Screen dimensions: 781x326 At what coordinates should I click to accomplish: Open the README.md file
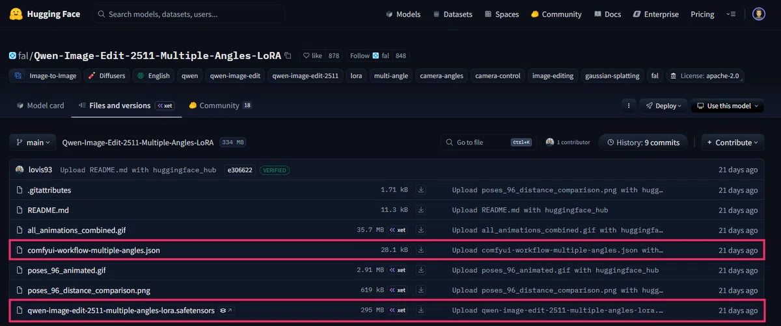pos(48,210)
